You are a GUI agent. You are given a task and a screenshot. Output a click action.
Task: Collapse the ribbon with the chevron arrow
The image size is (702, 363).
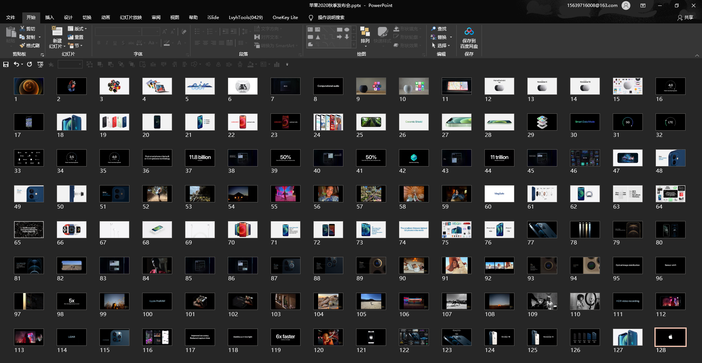pyautogui.click(x=697, y=55)
